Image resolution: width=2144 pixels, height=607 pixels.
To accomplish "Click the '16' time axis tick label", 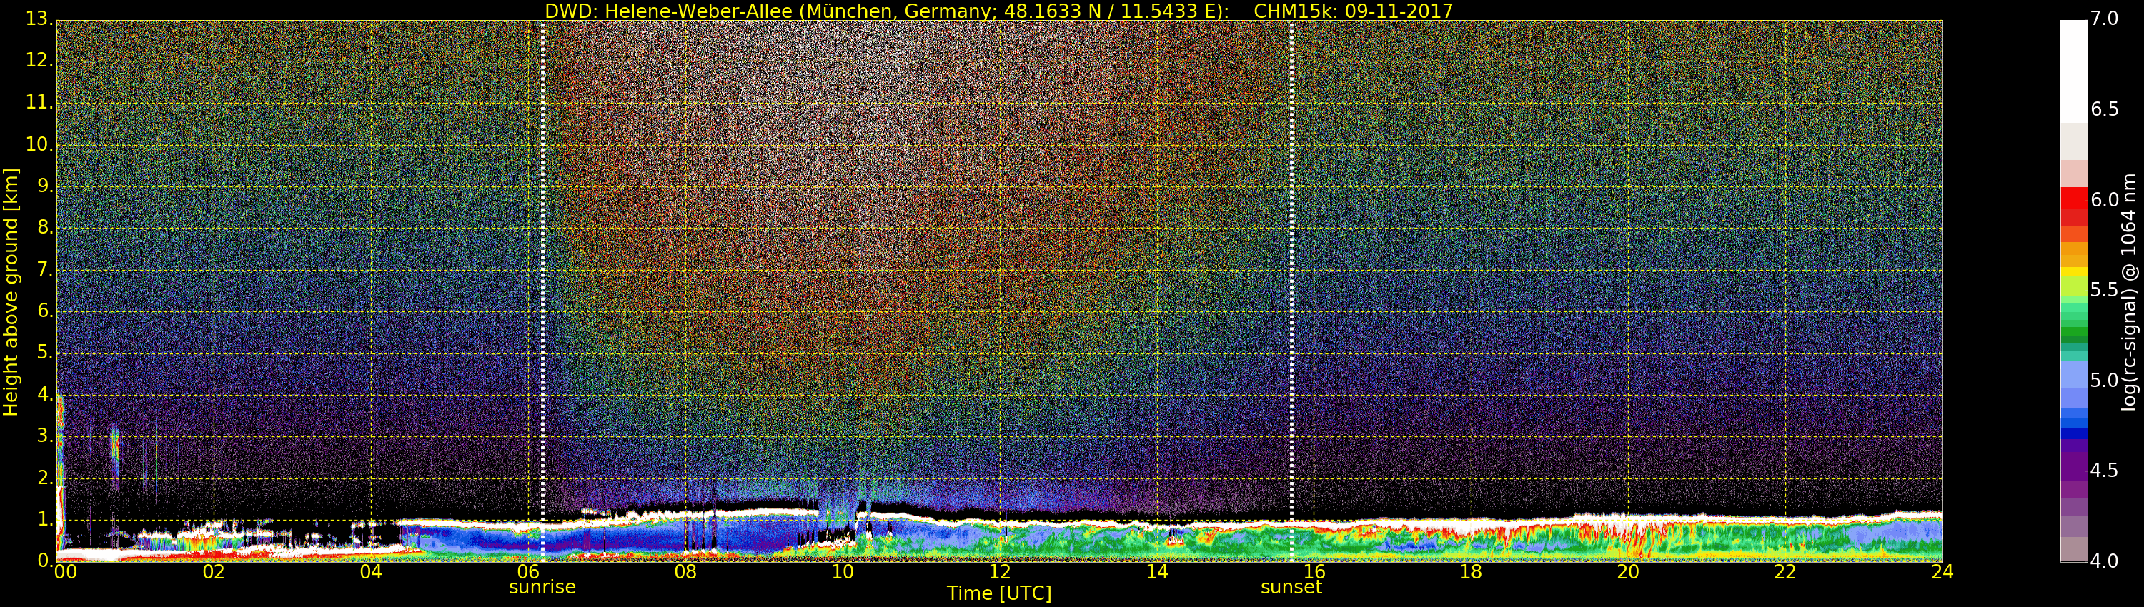I will coord(1314,572).
